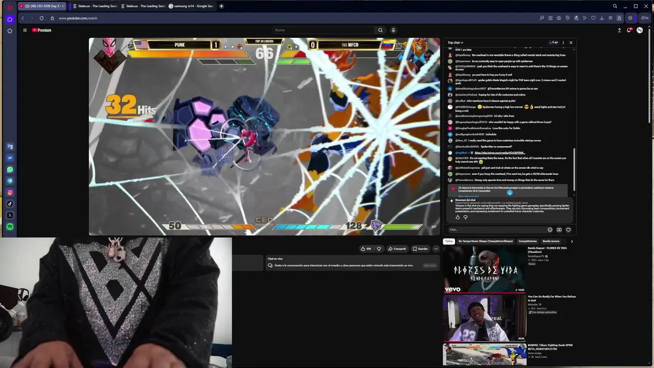
Task: Open the Opera start page home icon
Action: pos(10,19)
